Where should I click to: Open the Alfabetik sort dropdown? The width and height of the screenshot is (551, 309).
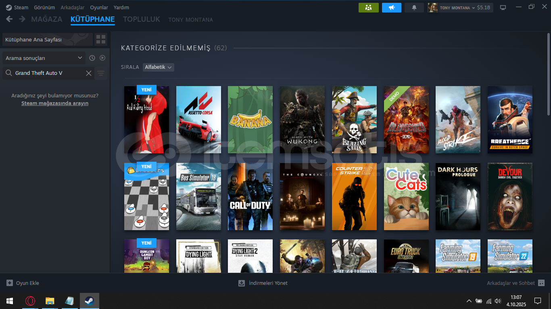coord(159,67)
